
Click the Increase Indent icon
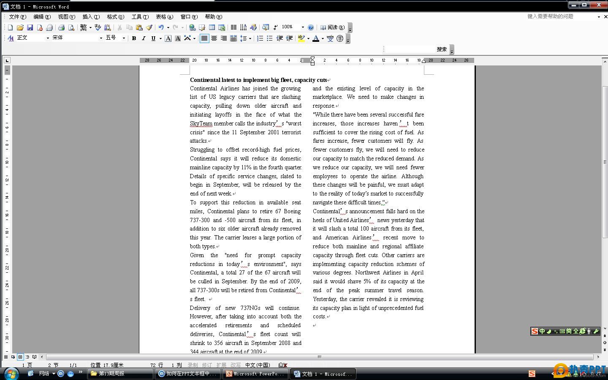click(x=289, y=38)
